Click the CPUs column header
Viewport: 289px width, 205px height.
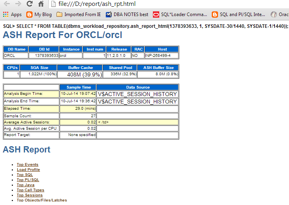[12, 67]
